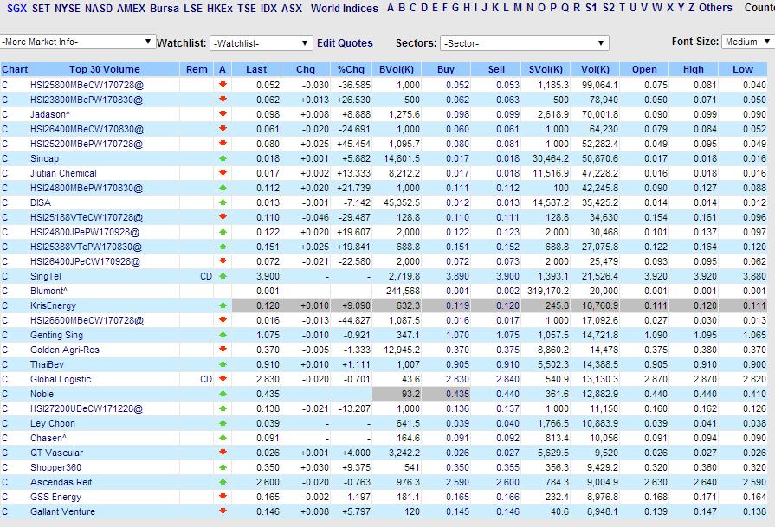
Task: Switch to the NYSE market tab
Action: point(68,9)
